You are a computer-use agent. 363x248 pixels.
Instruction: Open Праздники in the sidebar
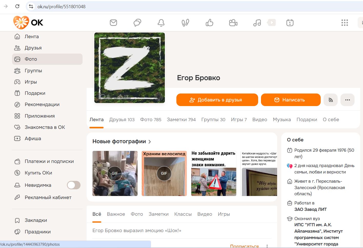[47, 232]
